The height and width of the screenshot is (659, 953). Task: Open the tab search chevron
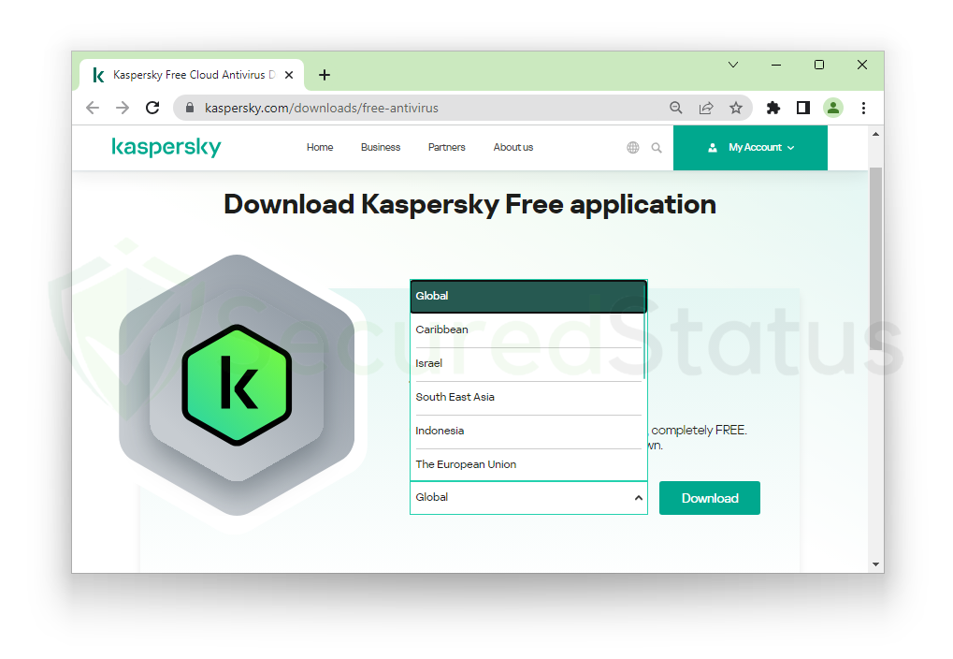pos(733,65)
